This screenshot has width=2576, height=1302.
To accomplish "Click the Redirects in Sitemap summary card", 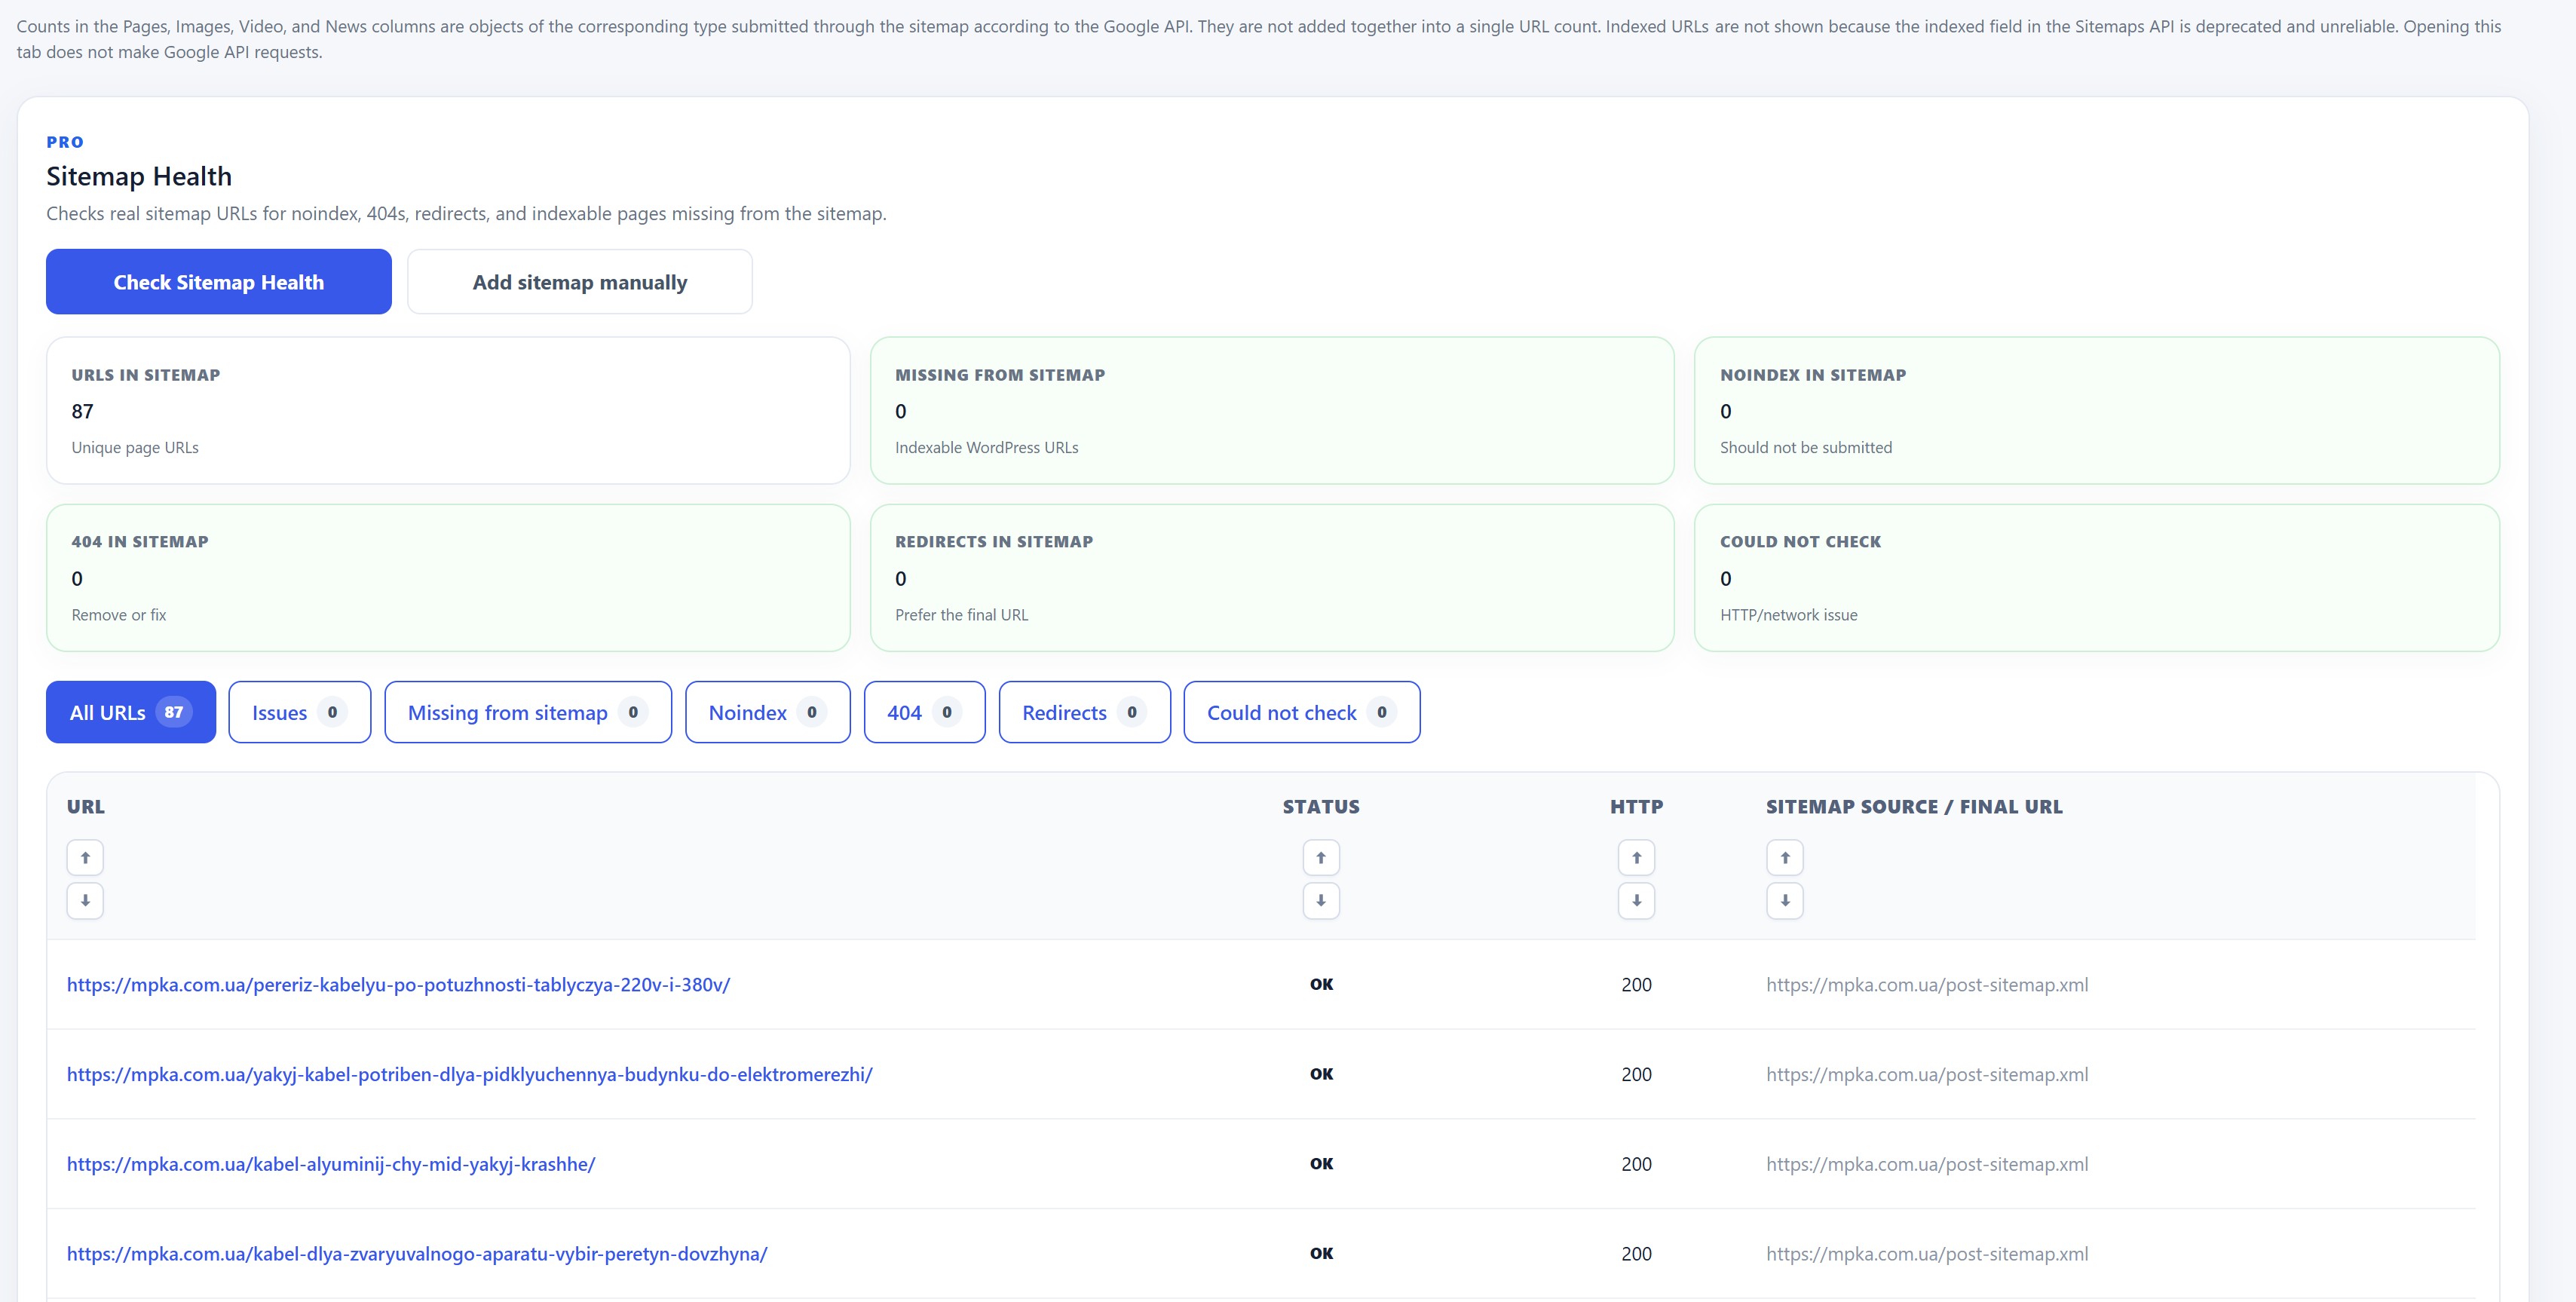I will pos(1272,578).
